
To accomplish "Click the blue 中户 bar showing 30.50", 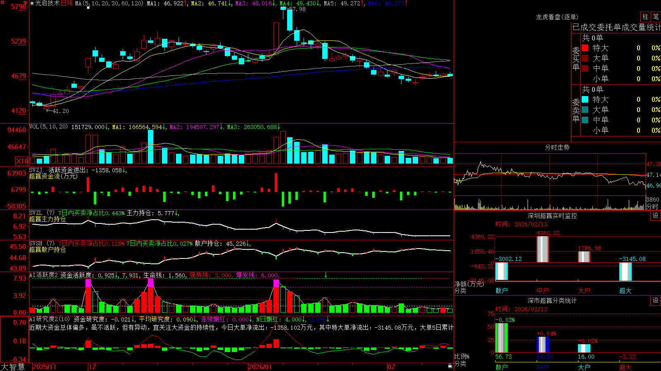I will tap(543, 345).
